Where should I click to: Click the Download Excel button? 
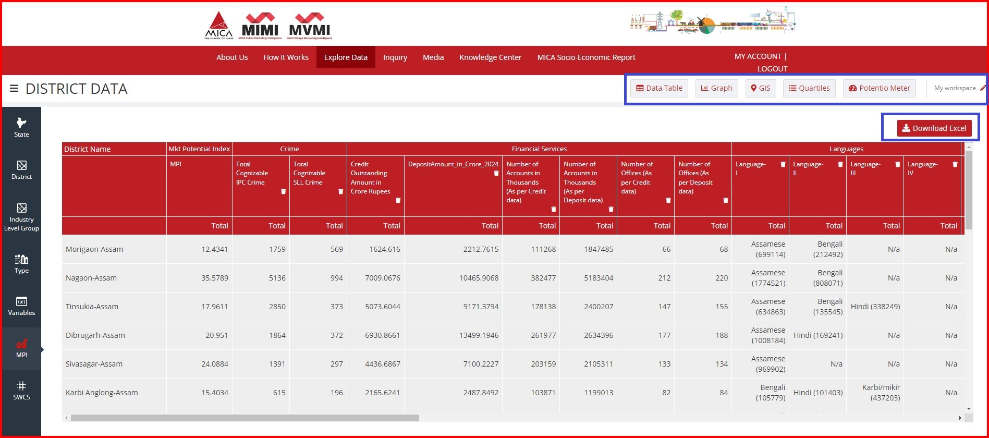(x=934, y=128)
